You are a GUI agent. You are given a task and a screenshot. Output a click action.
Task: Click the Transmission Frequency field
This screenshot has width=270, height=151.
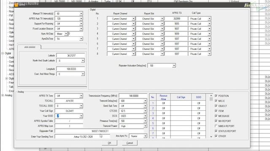[133, 96]
